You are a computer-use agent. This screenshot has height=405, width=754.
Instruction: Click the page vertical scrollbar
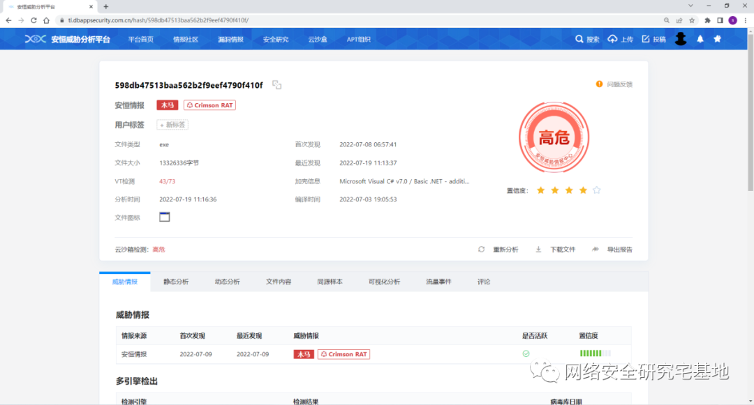751,113
